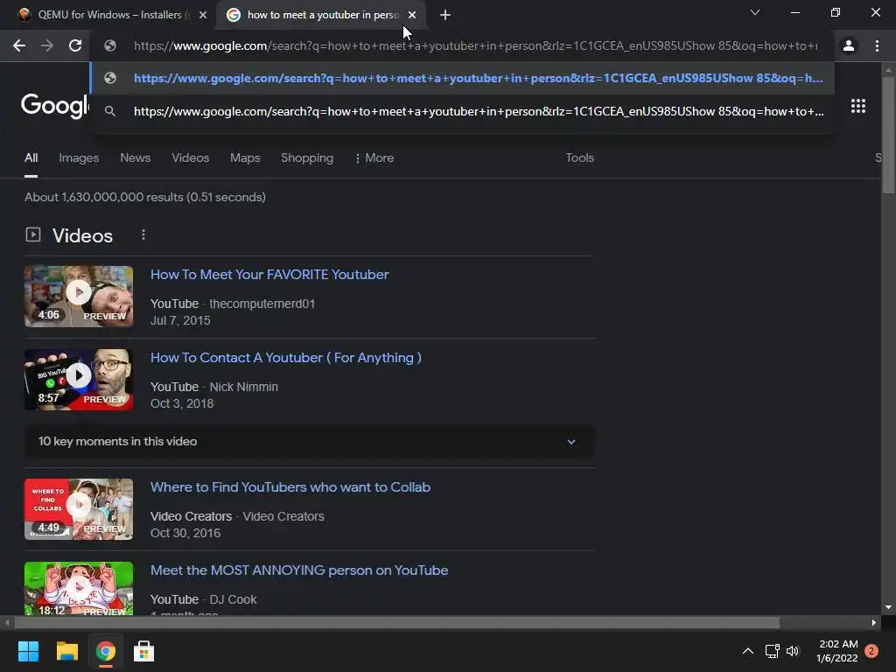Screen dimensions: 896x672
Task: Play the 4:49 Video Creators thumbnail
Action: tap(79, 509)
